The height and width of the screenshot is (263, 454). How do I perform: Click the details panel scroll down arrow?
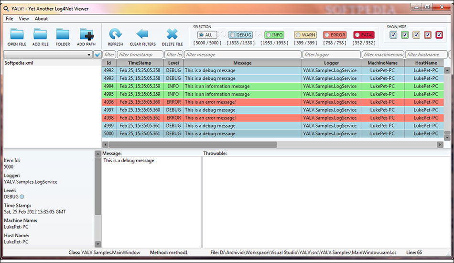(98, 244)
